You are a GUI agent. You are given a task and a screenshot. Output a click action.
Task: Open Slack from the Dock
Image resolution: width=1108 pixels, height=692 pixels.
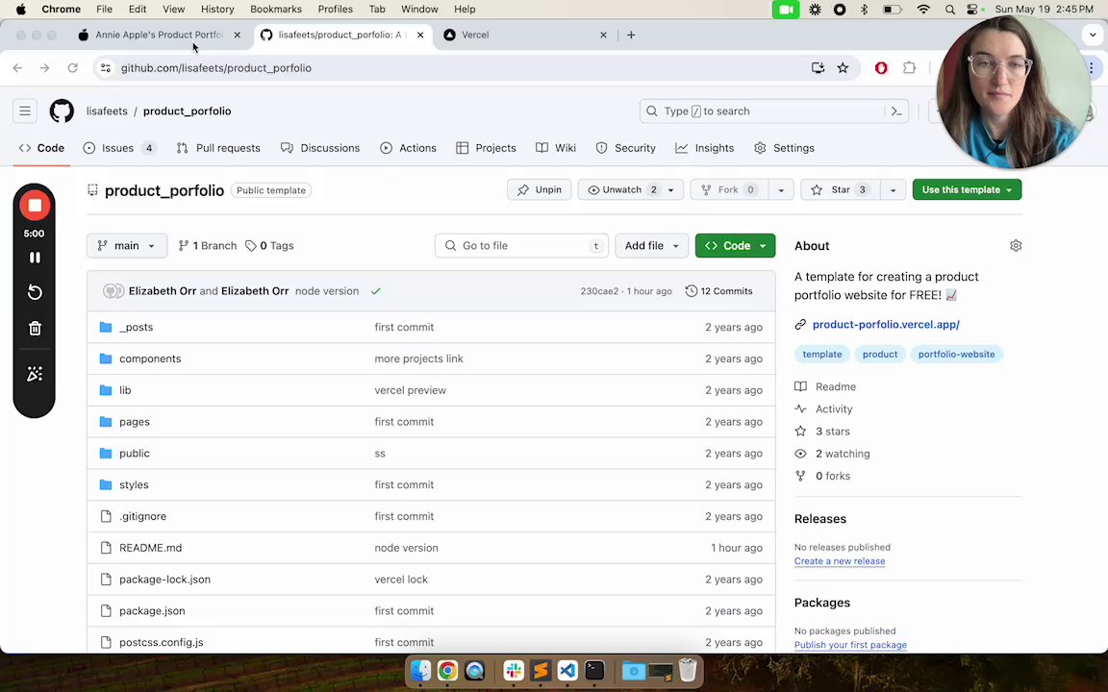pos(514,670)
